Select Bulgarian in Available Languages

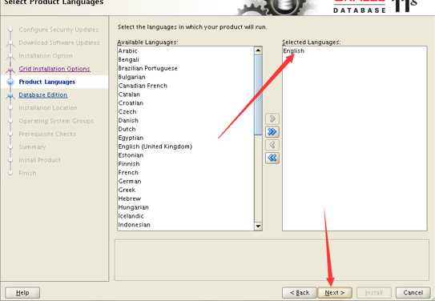click(186, 77)
